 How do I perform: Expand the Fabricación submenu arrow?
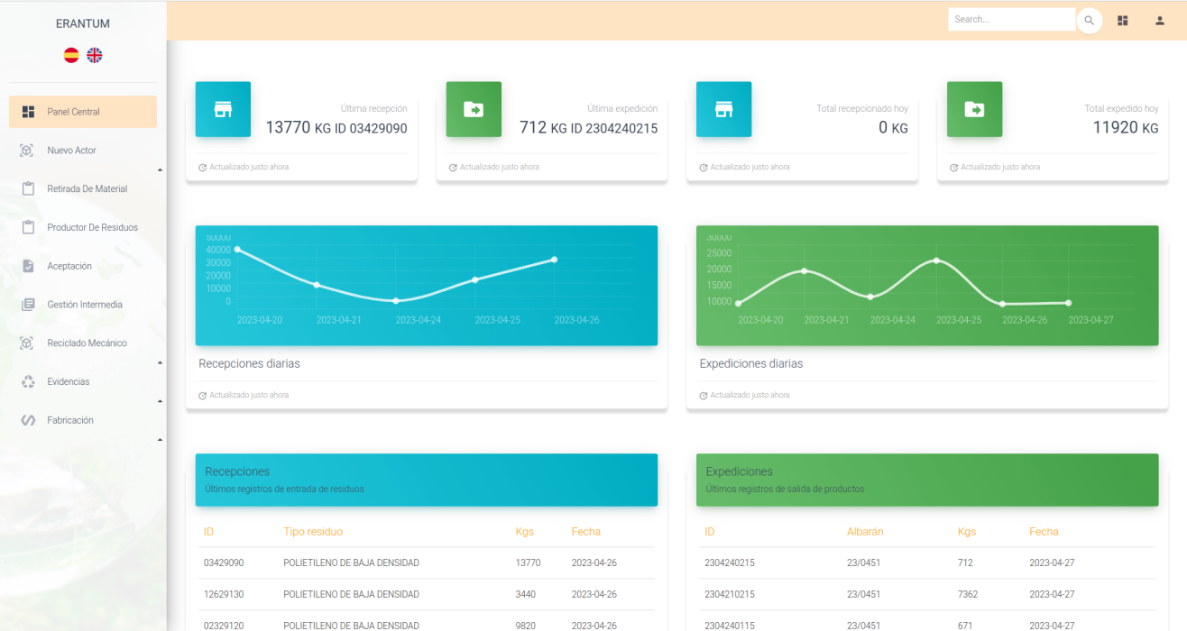160,440
